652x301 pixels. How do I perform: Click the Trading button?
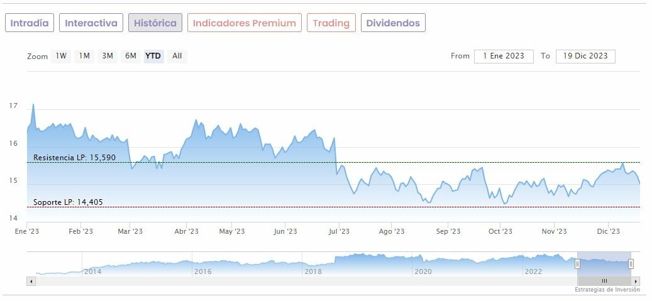(331, 23)
